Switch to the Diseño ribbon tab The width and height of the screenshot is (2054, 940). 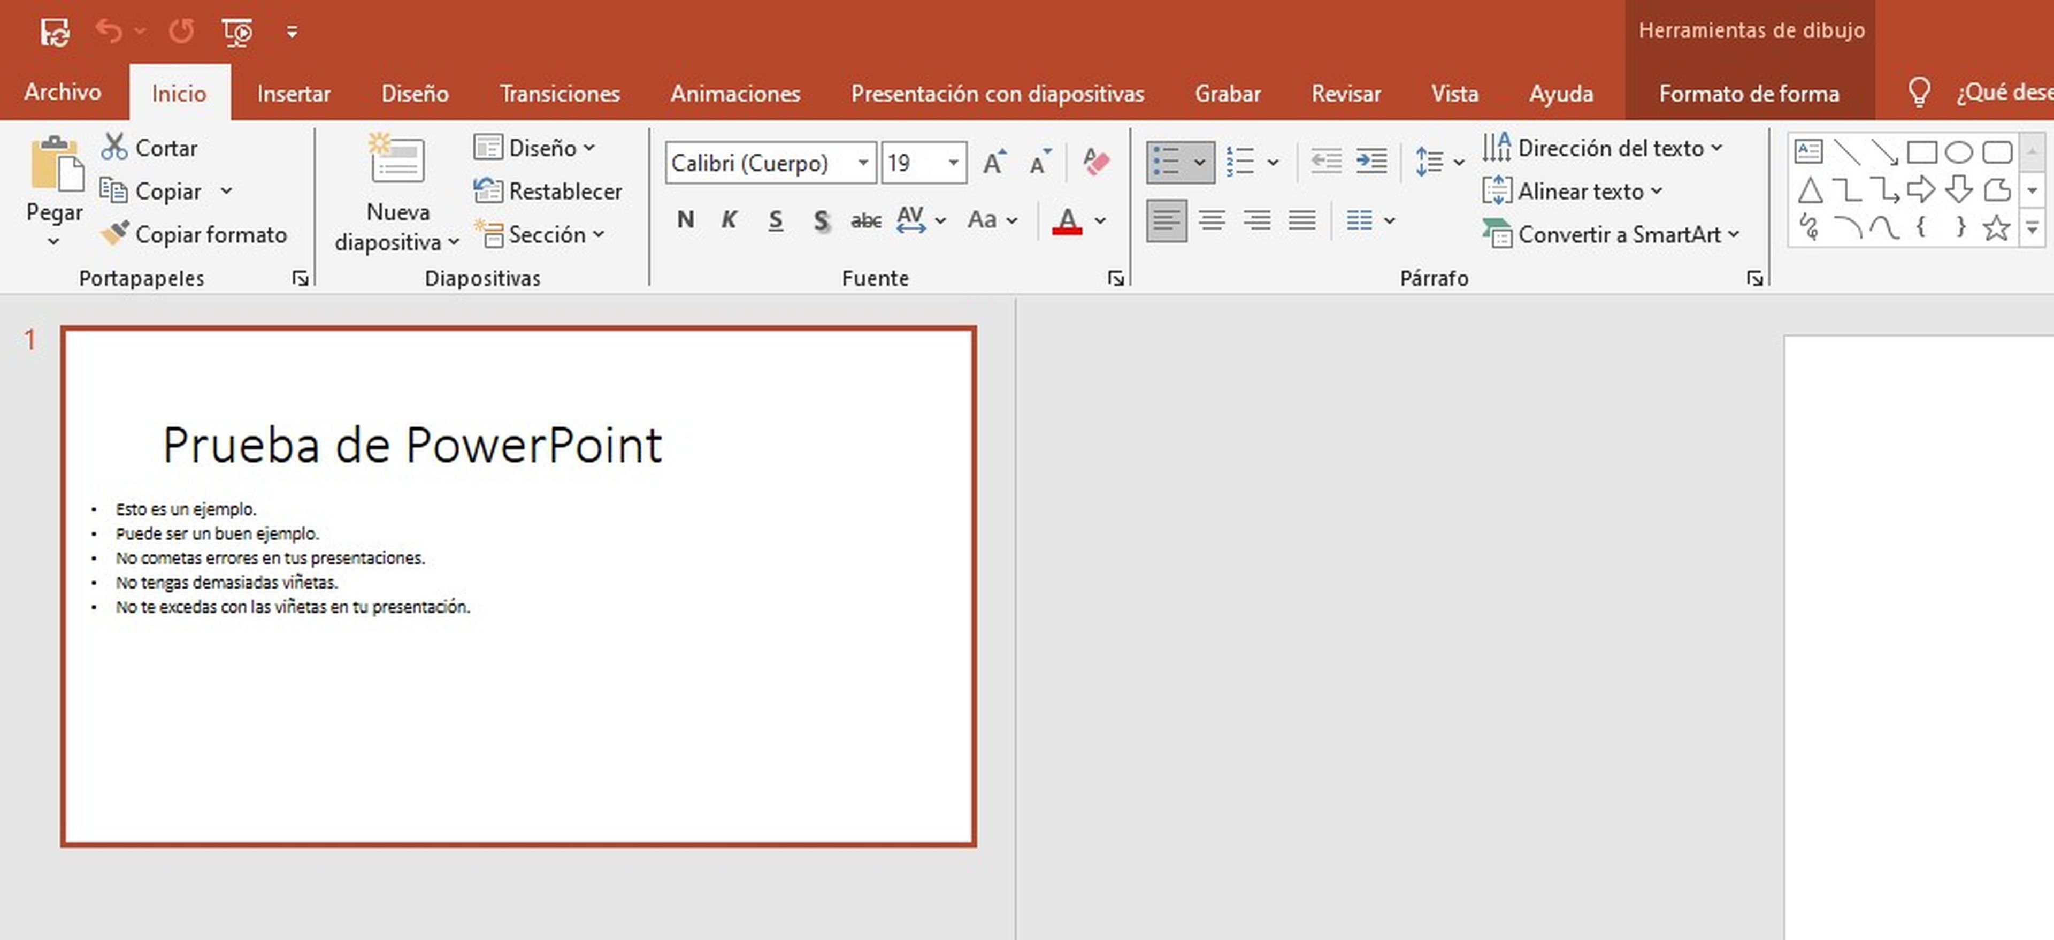coord(415,93)
